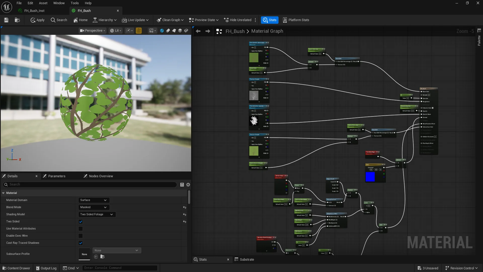Enable Use Material Attributes checkbox
The width and height of the screenshot is (483, 272).
80,229
